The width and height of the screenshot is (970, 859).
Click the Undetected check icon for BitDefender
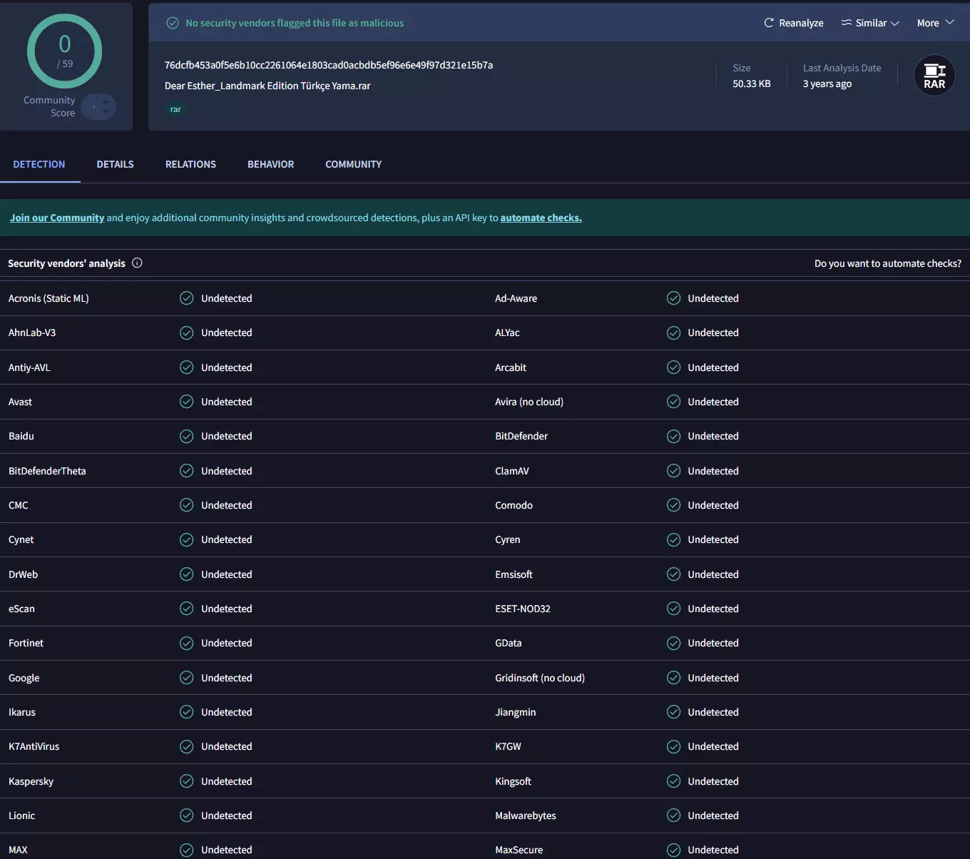pyautogui.click(x=673, y=436)
